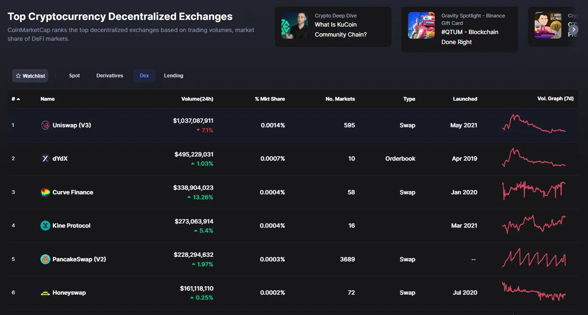Click the 3689 markets count
This screenshot has height=315, width=588.
click(x=347, y=259)
